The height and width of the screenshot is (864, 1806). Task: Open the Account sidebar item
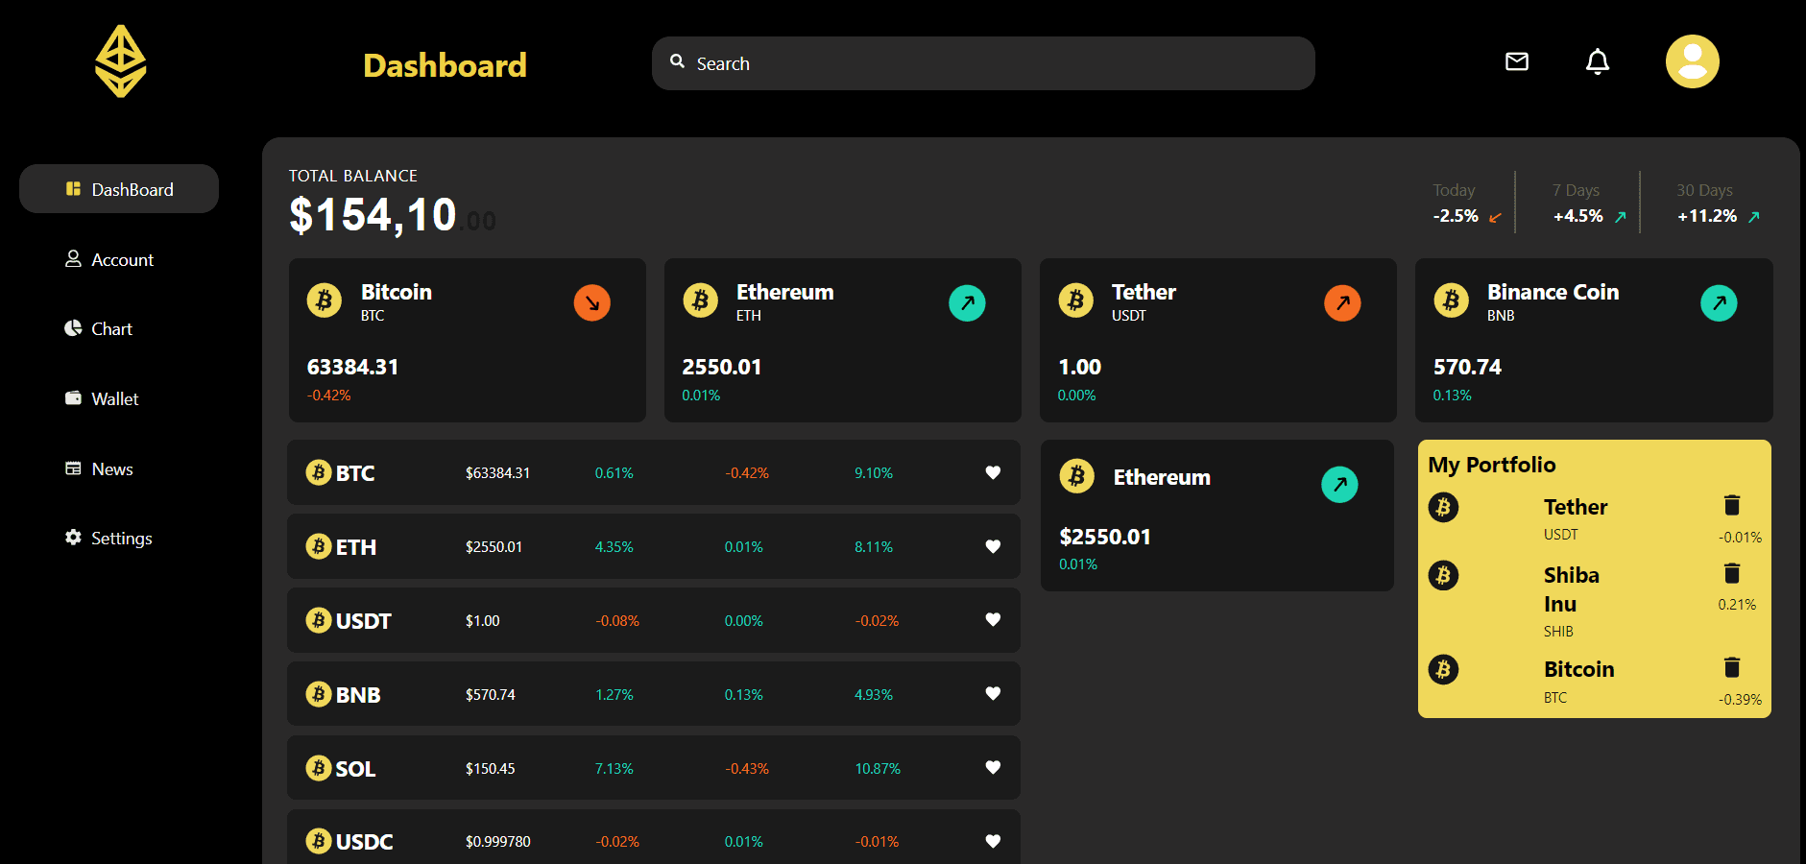point(109,259)
